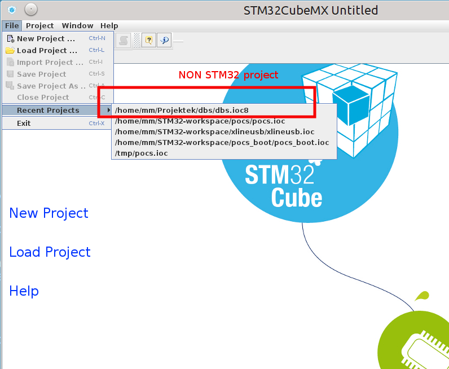Open recent project dbs.ioc8
This screenshot has height=369, width=449.
click(224, 110)
